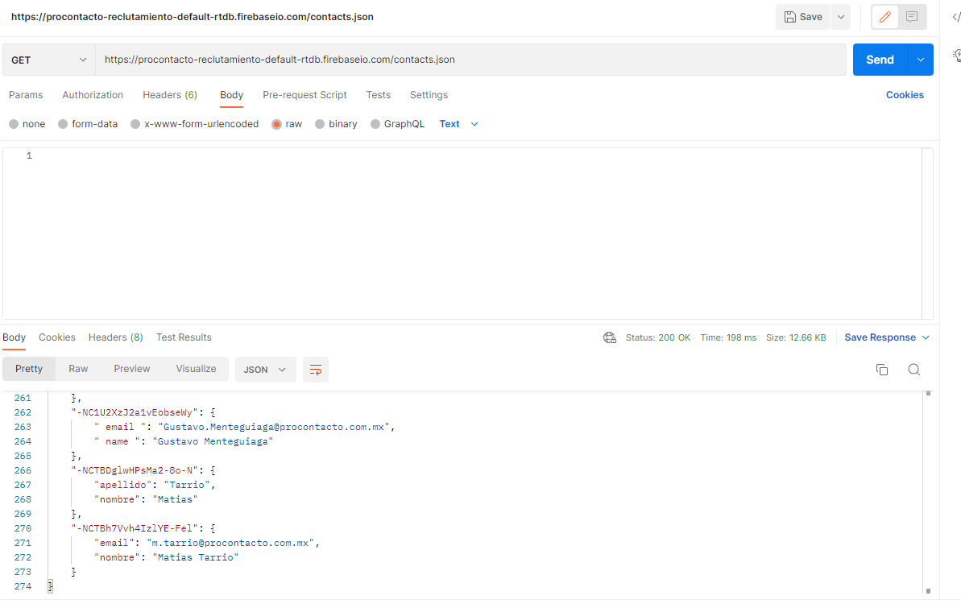Click line 1 in request body editor
This screenshot has width=961, height=604.
pyautogui.click(x=29, y=156)
